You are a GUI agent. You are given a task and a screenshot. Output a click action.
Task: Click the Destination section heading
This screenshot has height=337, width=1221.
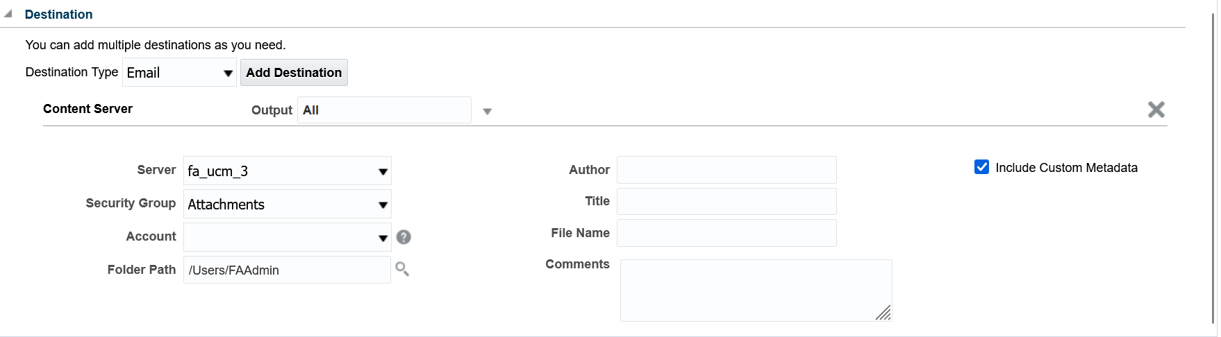click(x=58, y=15)
